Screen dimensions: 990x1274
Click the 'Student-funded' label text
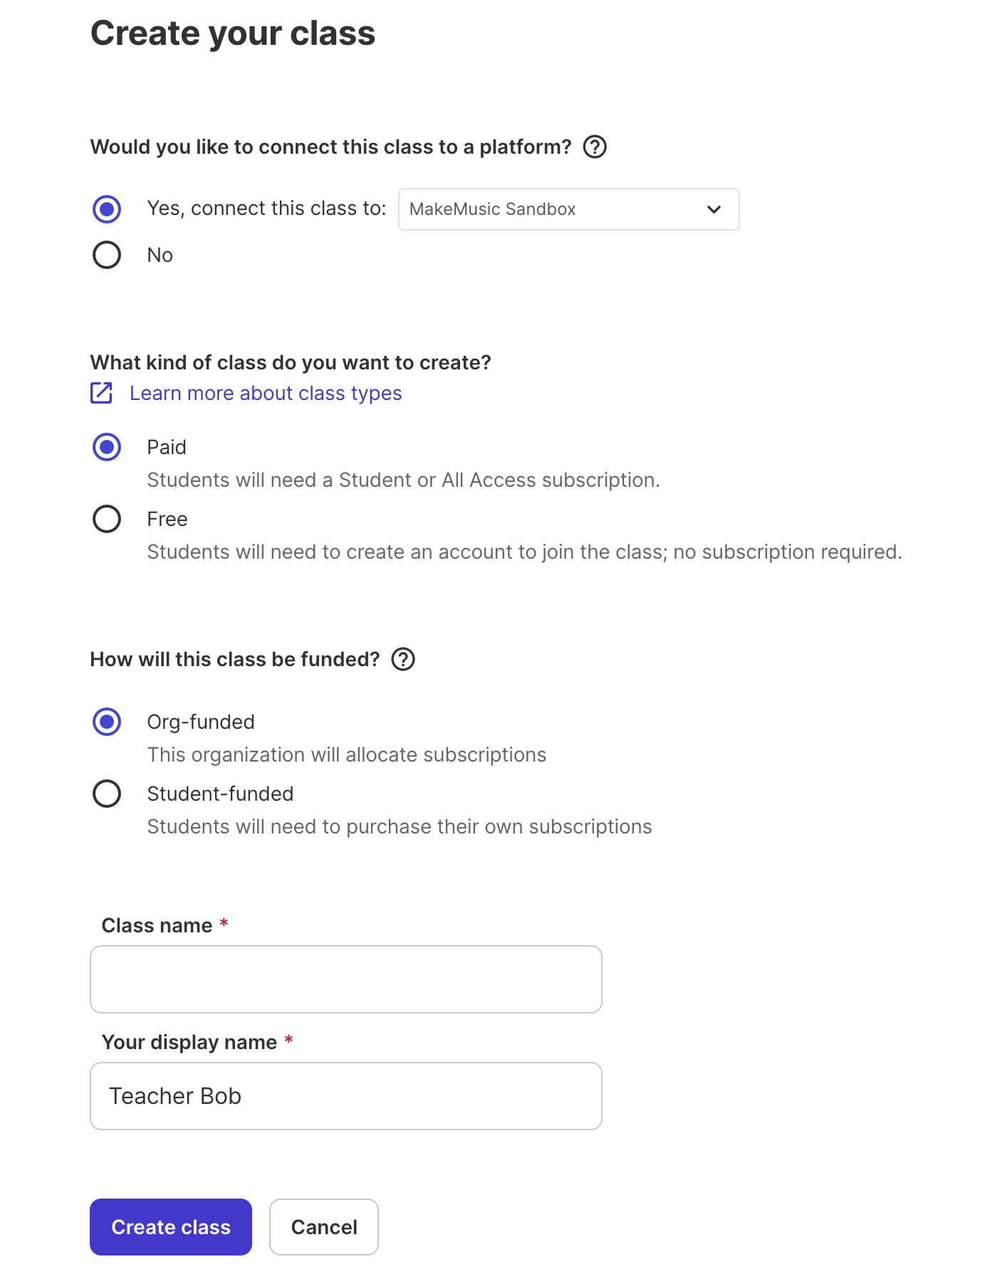220,794
